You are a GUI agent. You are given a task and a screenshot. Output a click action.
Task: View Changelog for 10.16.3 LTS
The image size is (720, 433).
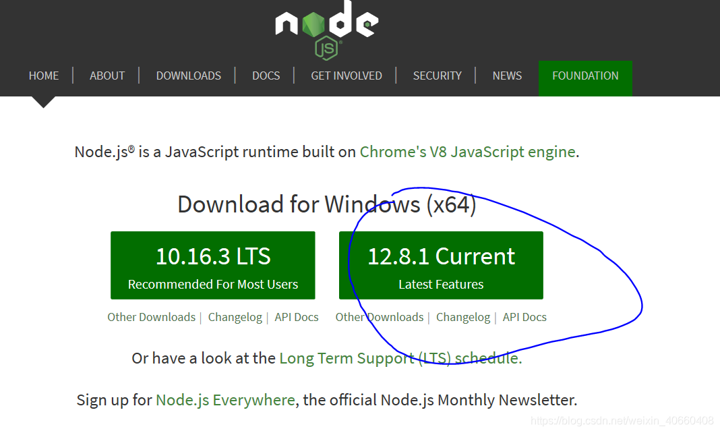click(x=235, y=317)
